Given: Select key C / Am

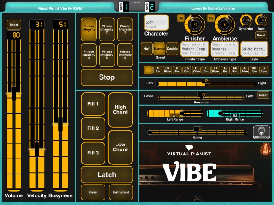Looking at the screenshot, I should [158, 70].
